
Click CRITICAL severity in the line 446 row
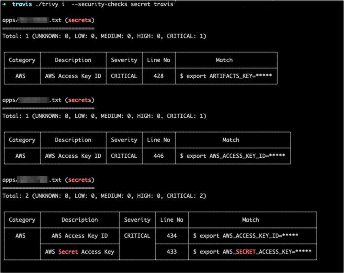coord(124,156)
